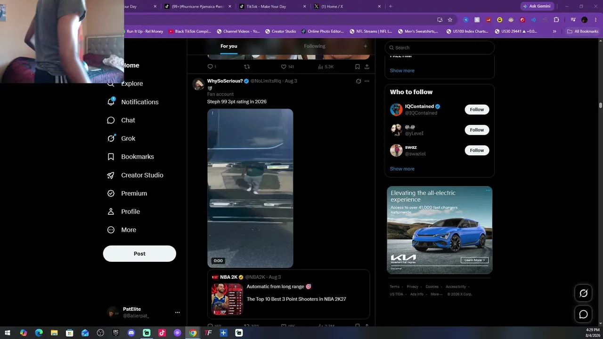Viewport: 603px width, 339px height.
Task: Expand the footer More link
Action: [x=436, y=294]
